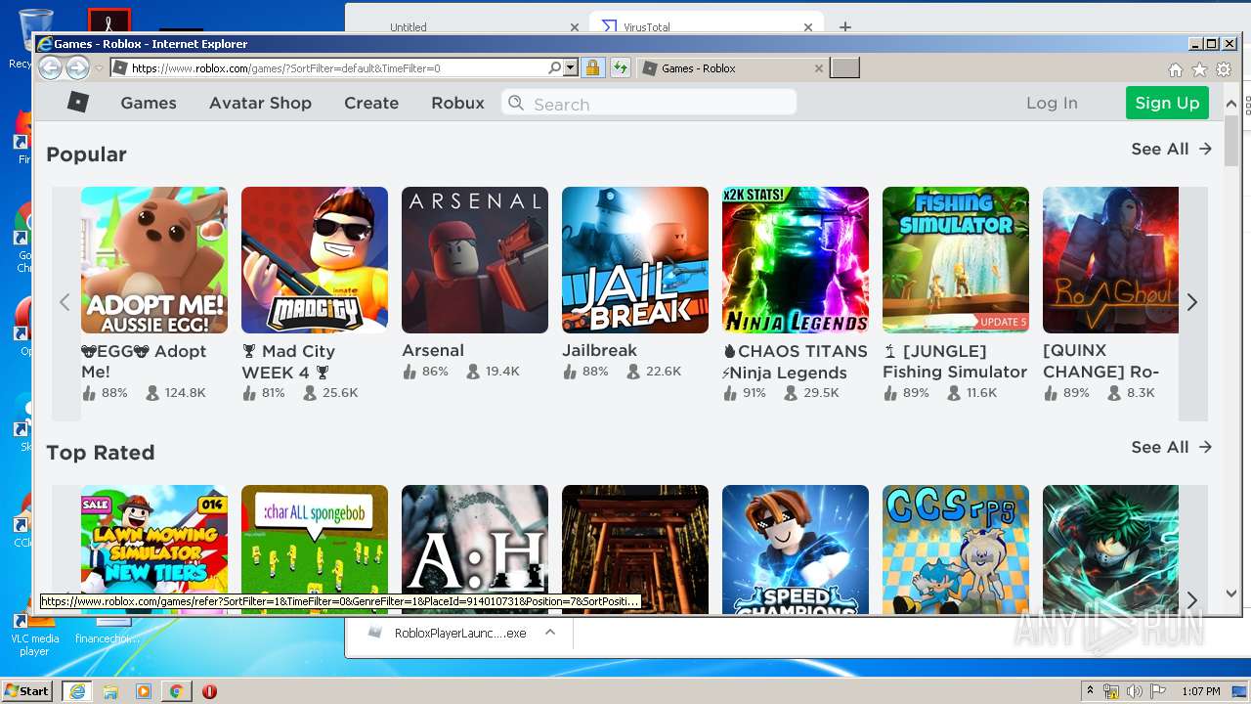Add a new tab in Chrome window
This screenshot has width=1251, height=704.
[845, 26]
